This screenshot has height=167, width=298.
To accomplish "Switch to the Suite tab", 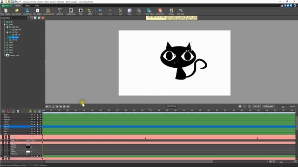I will click(37, 6).
